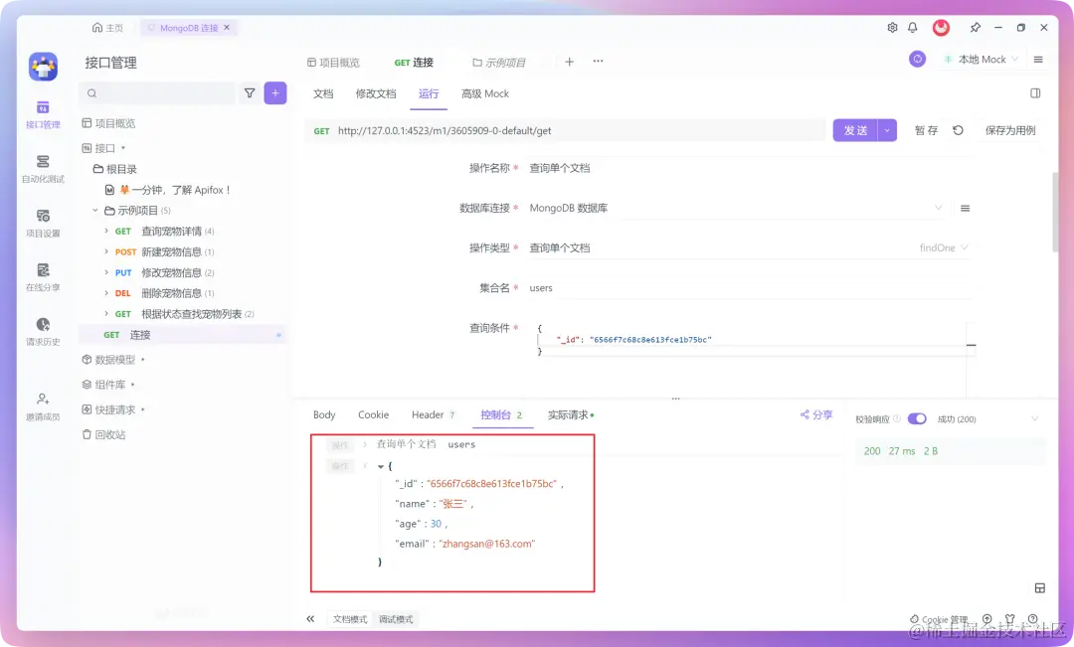Switch to 调试模式
Screen dimensions: 1074x647
pyautogui.click(x=396, y=619)
